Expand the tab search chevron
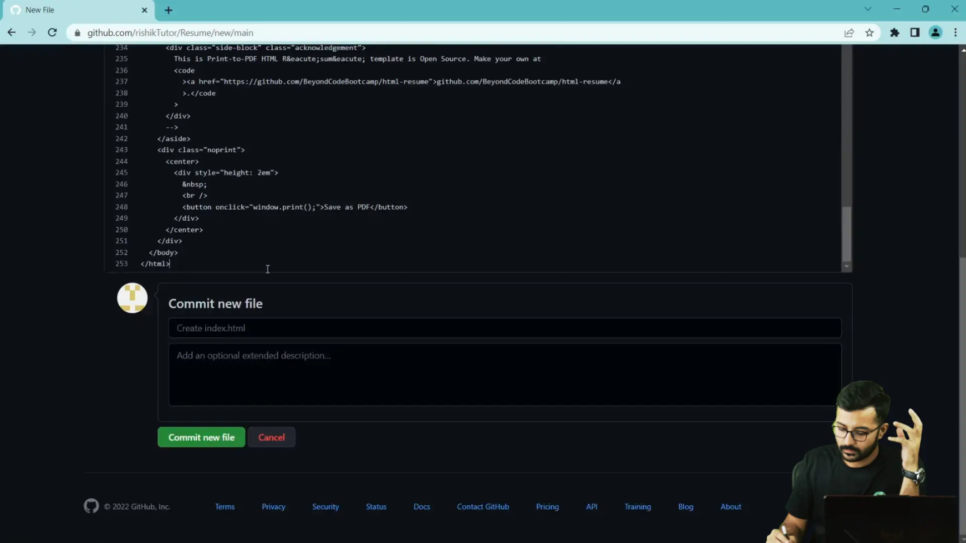The image size is (966, 543). coord(868,9)
